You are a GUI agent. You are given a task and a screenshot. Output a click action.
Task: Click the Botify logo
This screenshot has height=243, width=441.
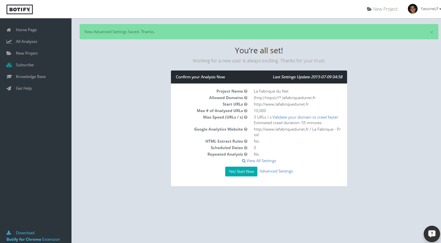[x=19, y=9]
